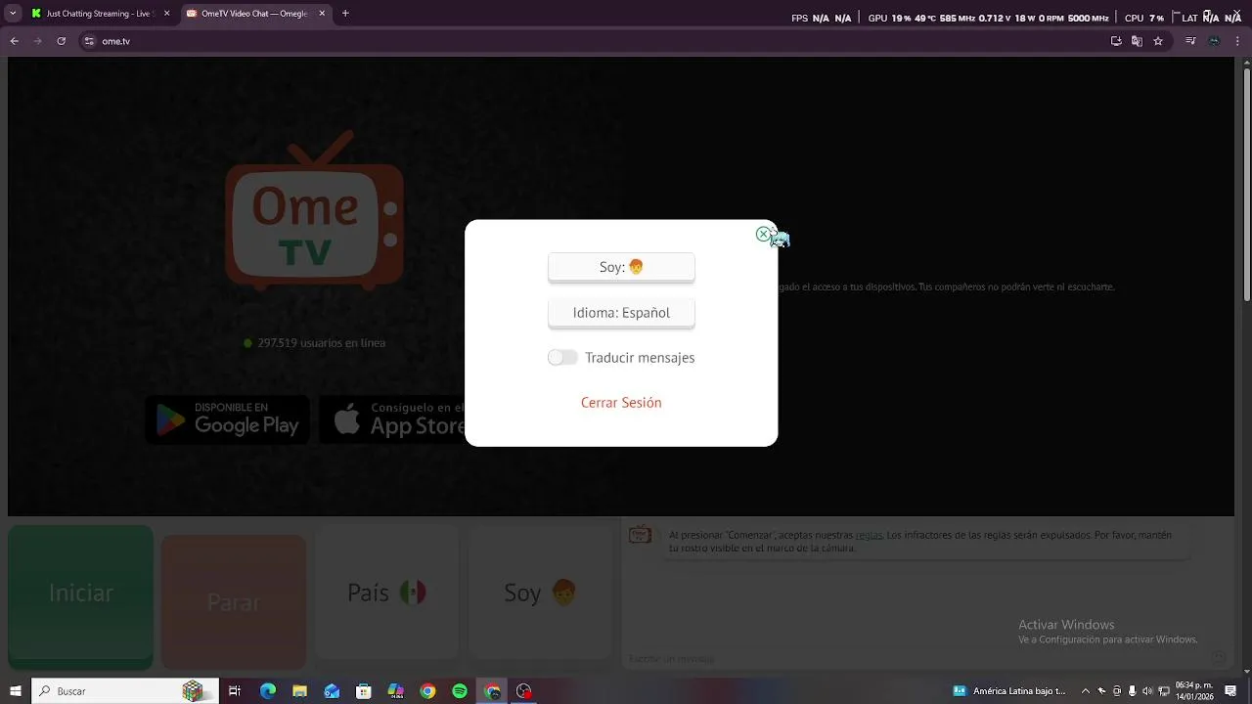Open the Google Play store badge
The width and height of the screenshot is (1252, 704).
(228, 419)
